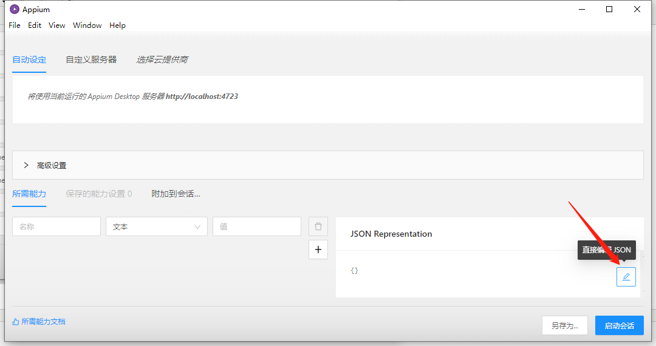Click the 启动会话 start session button

(x=619, y=325)
